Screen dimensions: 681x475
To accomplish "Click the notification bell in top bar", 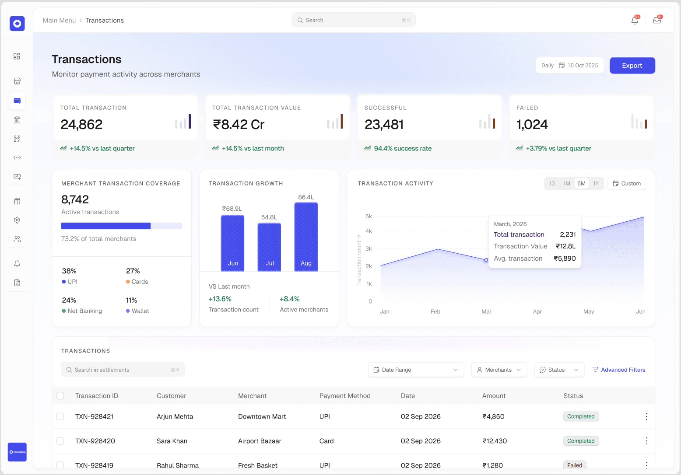I will tap(635, 20).
